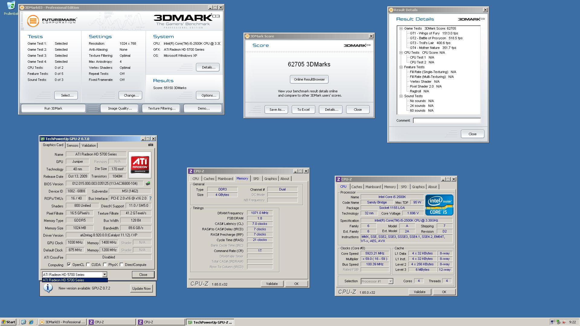Click the BIOS save chip icon in GPU-Z

coord(148,184)
